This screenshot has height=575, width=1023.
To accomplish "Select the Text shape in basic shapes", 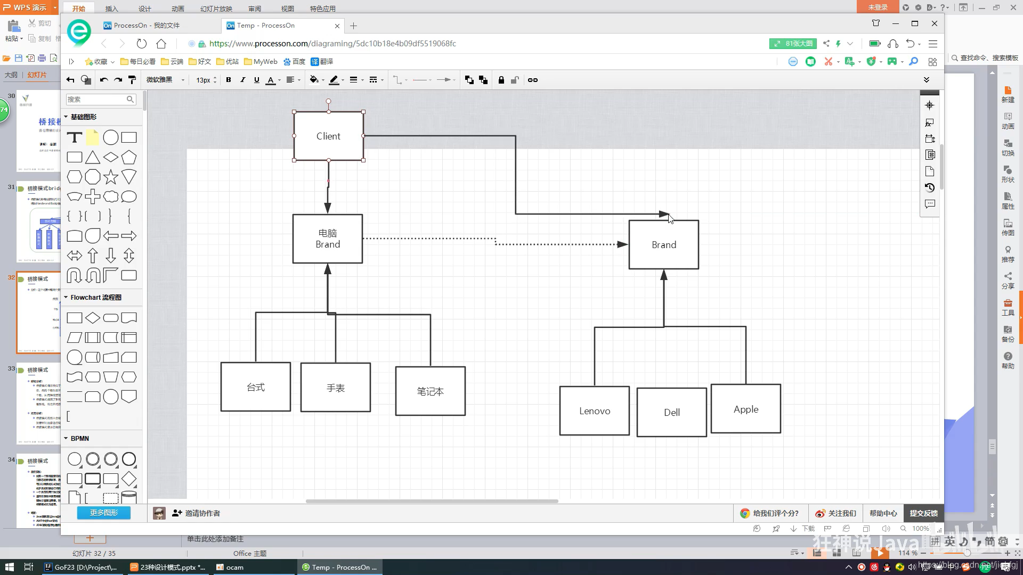I will (x=75, y=138).
